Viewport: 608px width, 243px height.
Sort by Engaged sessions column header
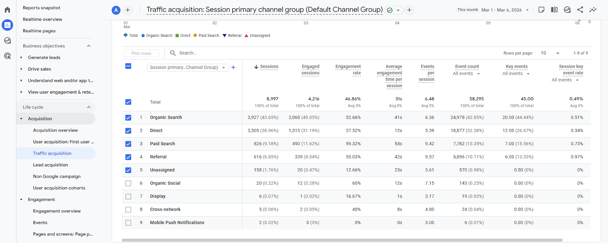click(x=310, y=70)
